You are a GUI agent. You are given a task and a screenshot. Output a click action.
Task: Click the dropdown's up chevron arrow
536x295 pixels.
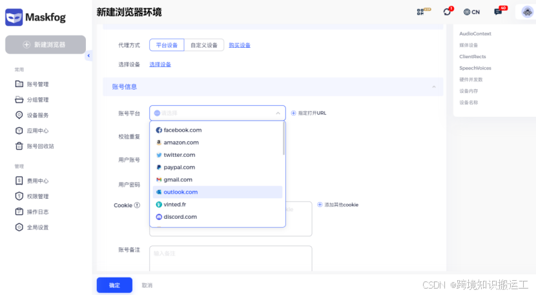tap(278, 113)
